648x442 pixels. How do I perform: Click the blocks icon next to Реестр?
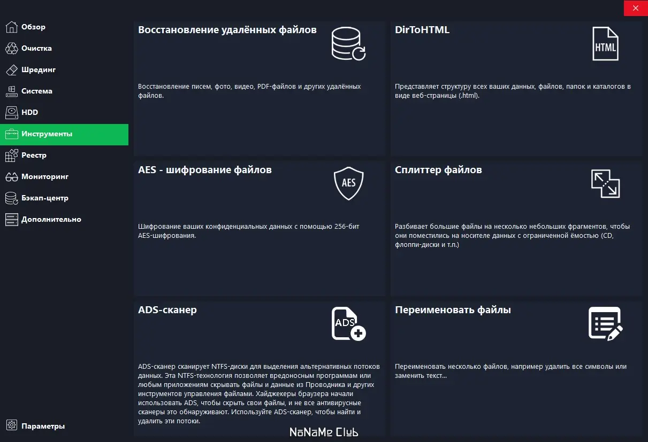click(x=11, y=156)
